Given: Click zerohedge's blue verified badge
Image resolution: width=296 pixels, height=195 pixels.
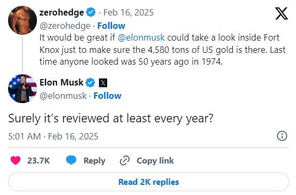Looking at the screenshot, I should [x=91, y=12].
